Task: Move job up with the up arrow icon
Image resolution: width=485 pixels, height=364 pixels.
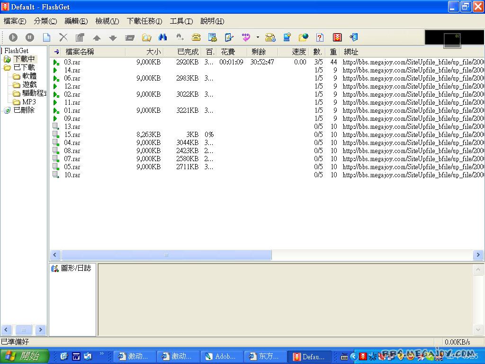Action: tap(97, 38)
